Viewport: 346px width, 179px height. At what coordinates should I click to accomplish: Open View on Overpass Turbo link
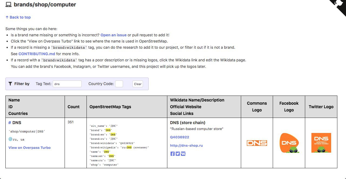click(x=29, y=148)
